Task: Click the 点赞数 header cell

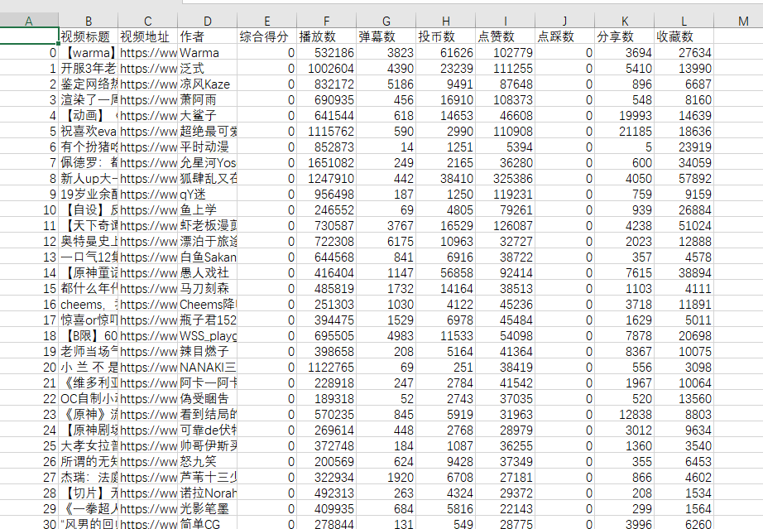Action: [505, 36]
